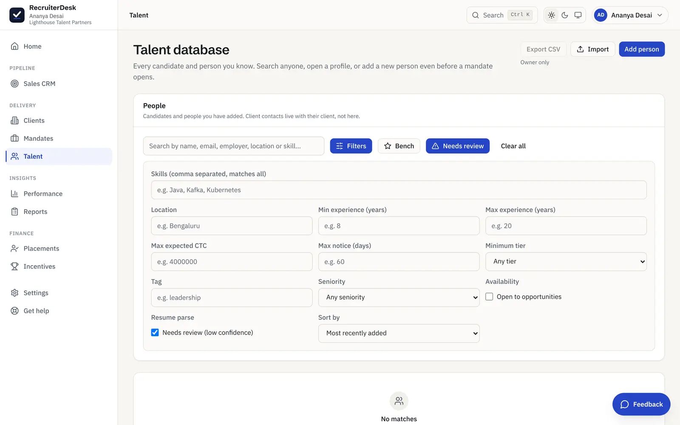Switch to dark theme moon icon
Screen dimensions: 680x425
pos(565,15)
